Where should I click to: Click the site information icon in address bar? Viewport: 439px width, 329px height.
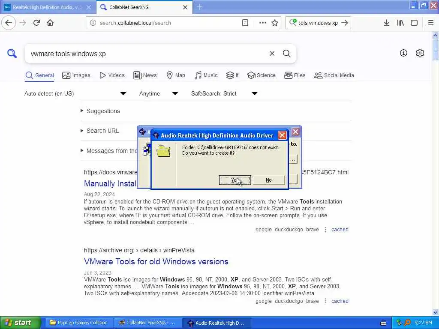tap(93, 23)
